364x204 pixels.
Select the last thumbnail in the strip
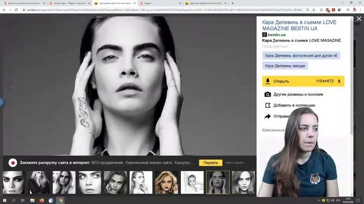point(243,182)
